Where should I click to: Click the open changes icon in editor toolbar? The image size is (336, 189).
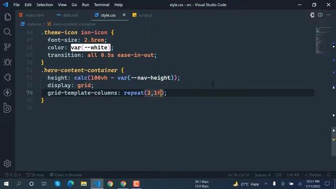point(312,15)
